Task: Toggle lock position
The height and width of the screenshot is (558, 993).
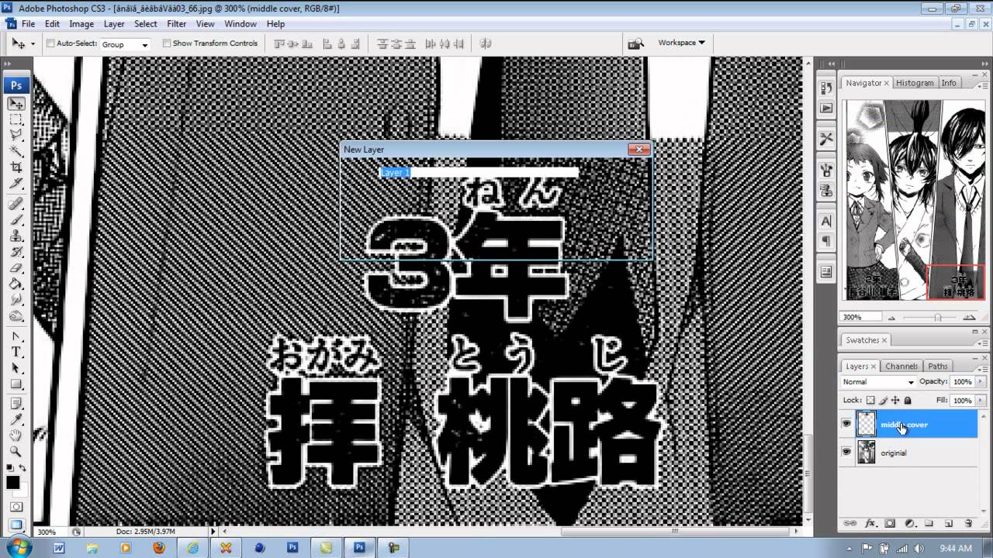Action: pyautogui.click(x=895, y=400)
